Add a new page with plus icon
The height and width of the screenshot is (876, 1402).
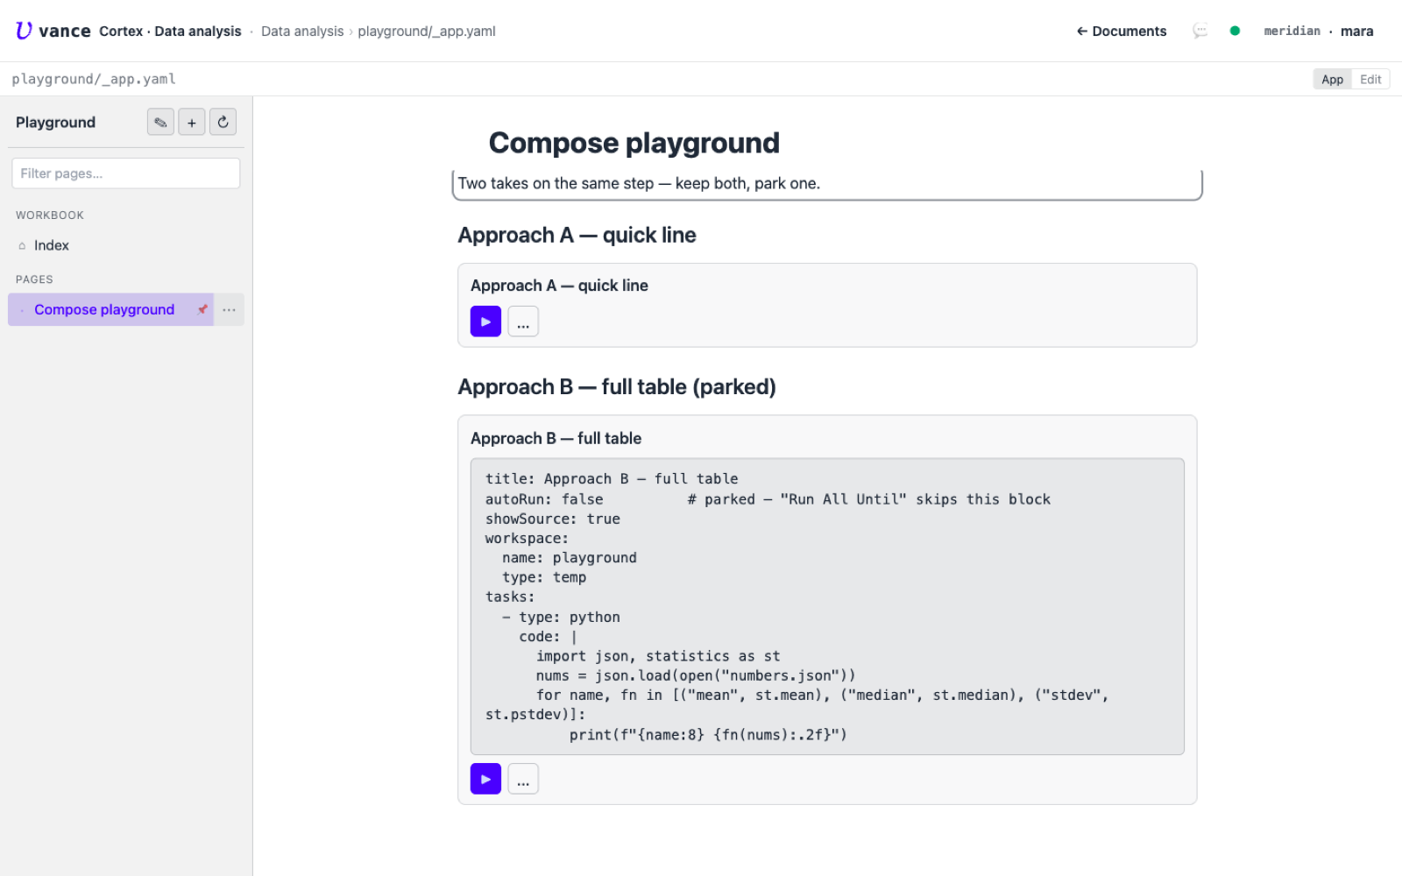click(192, 122)
